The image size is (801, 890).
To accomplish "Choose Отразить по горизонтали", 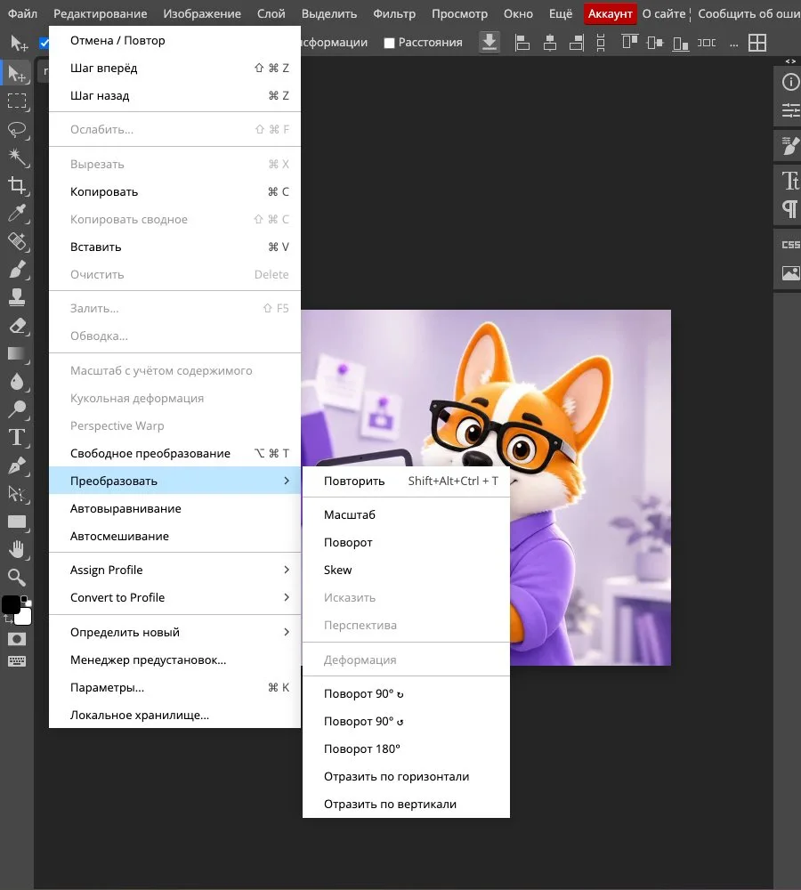I will coord(406,776).
